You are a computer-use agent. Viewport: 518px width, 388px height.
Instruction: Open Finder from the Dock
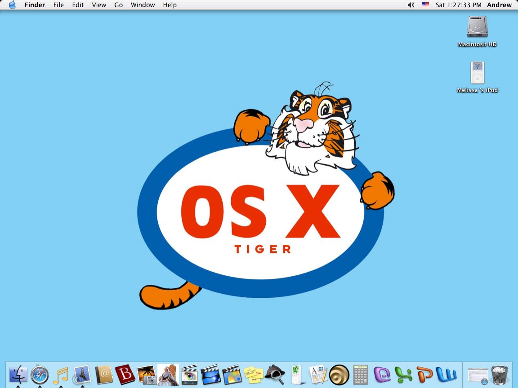(18, 375)
